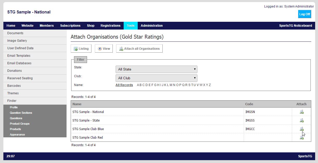
Task: Select row STG Sample - National
Action: [191, 112]
